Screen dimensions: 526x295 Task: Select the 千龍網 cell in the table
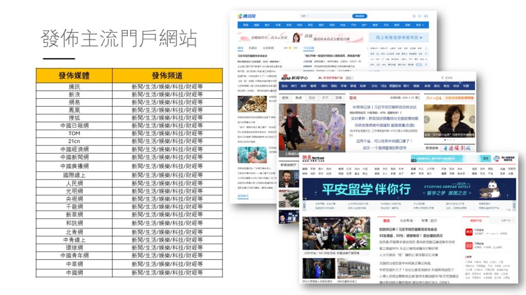pyautogui.click(x=74, y=207)
